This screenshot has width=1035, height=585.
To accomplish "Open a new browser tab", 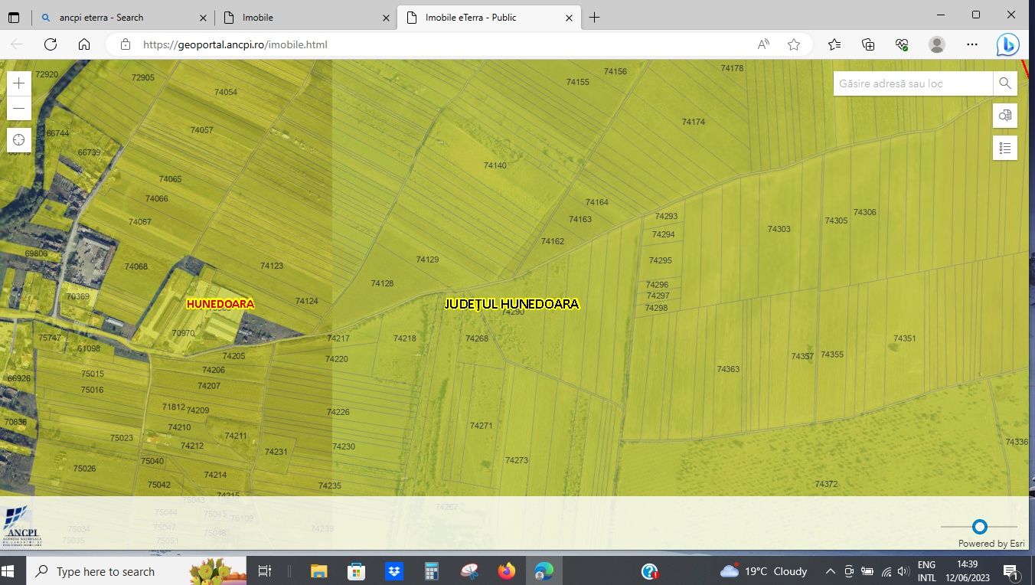I will (x=595, y=17).
